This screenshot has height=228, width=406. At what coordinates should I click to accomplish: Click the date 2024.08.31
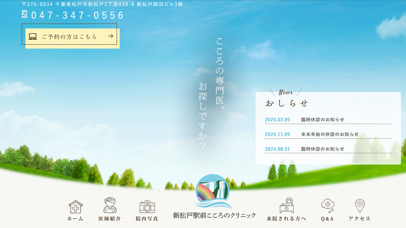click(x=277, y=149)
